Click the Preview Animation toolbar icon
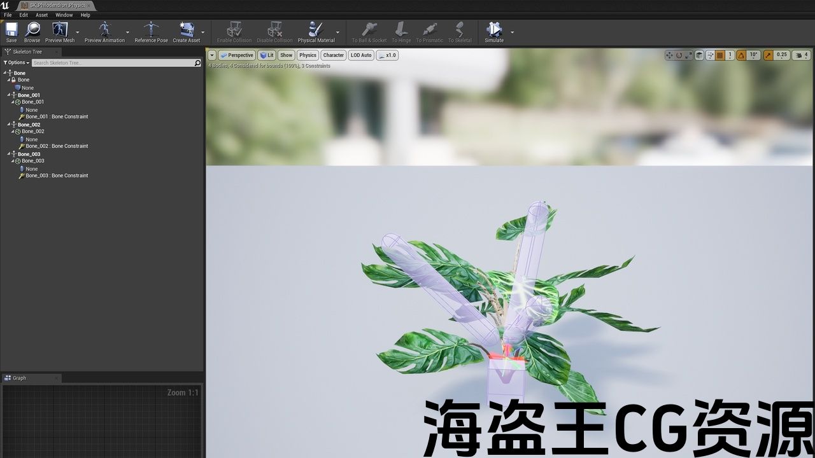 pyautogui.click(x=104, y=30)
